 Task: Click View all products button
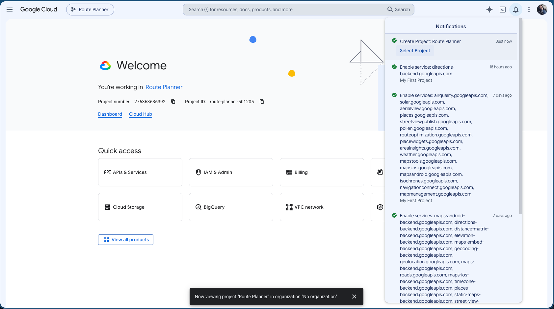click(x=126, y=240)
